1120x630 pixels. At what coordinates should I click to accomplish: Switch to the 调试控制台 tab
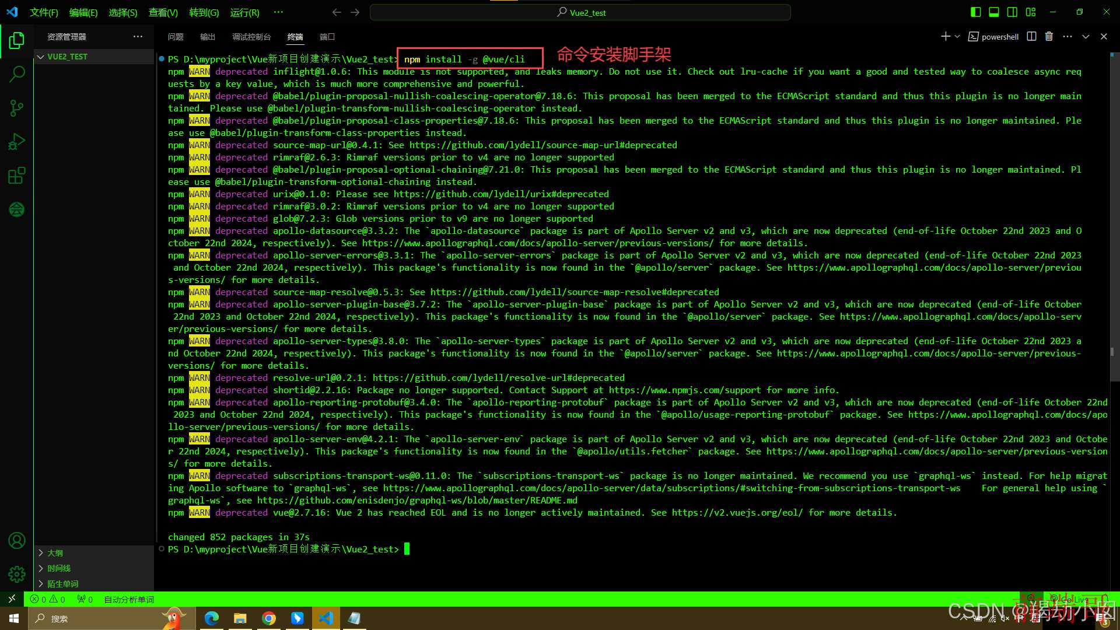pos(251,37)
